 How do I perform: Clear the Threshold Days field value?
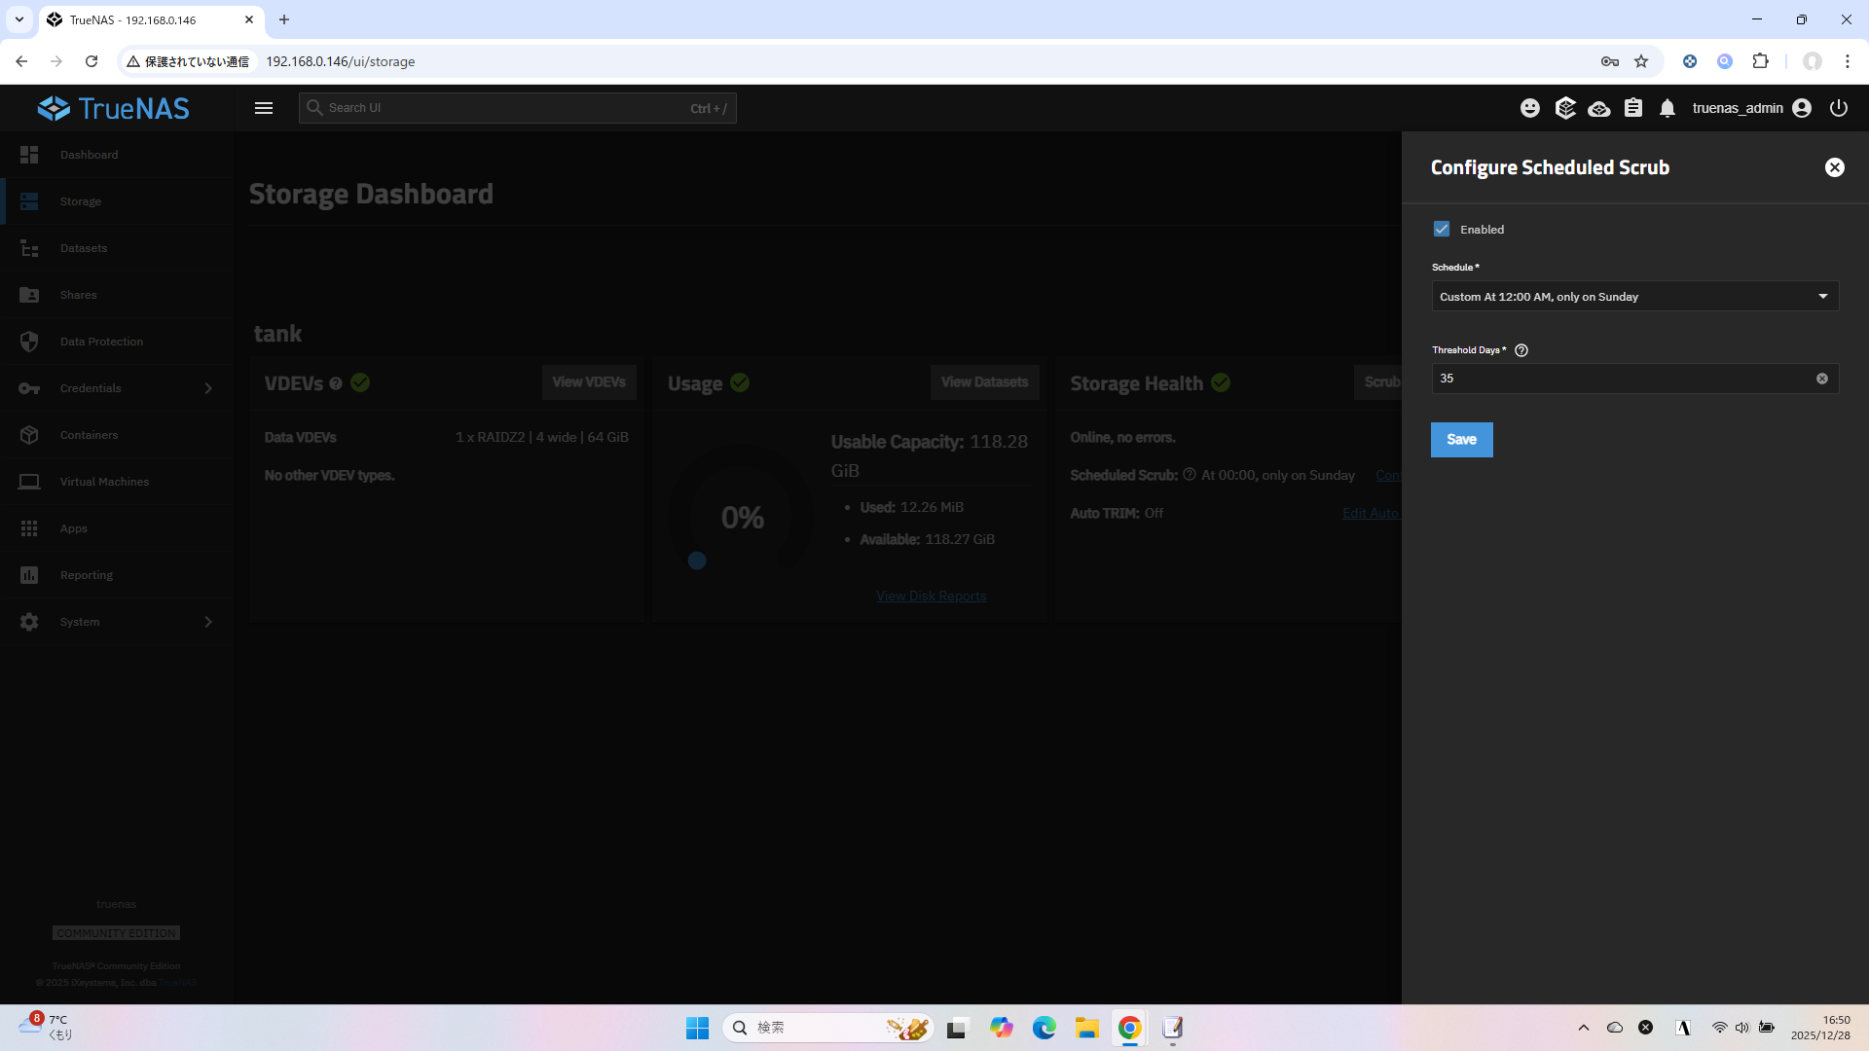[1821, 379]
